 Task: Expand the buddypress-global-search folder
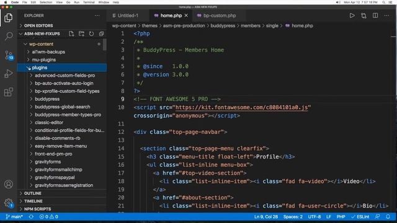click(x=62, y=107)
